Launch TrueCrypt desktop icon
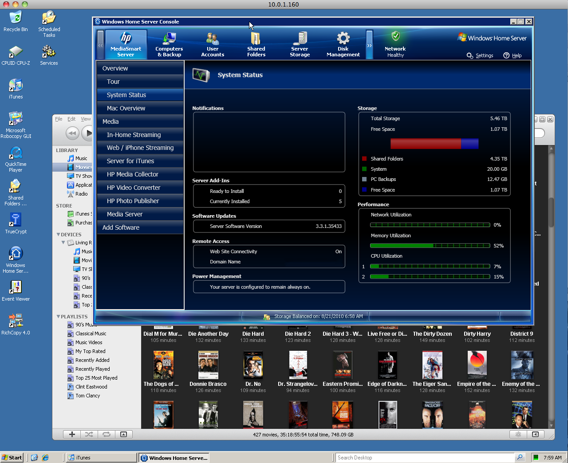The image size is (568, 463). pos(16,223)
